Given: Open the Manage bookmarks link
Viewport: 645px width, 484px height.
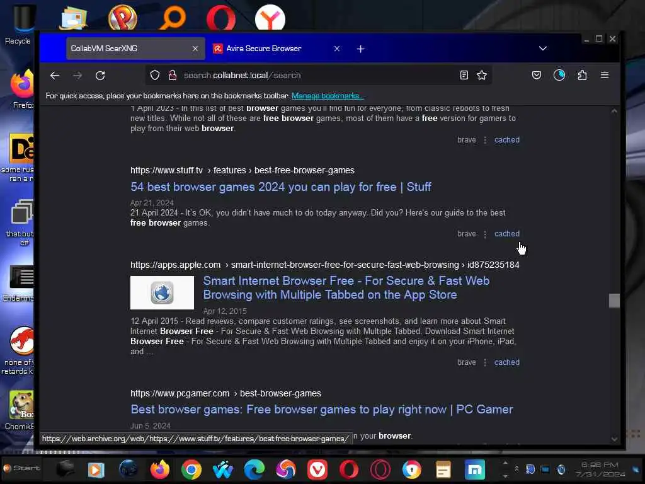Looking at the screenshot, I should point(328,96).
